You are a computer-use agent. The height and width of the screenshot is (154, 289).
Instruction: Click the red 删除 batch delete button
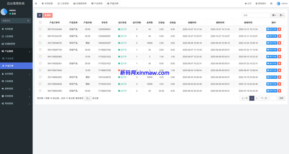(x=48, y=15)
